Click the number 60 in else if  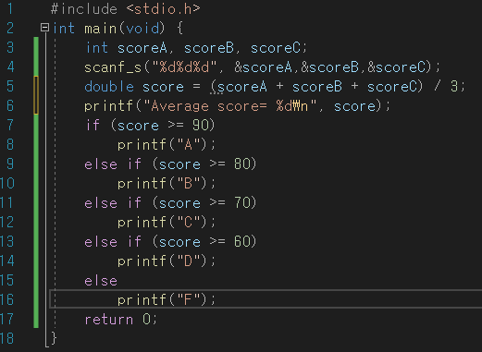pyautogui.click(x=241, y=242)
